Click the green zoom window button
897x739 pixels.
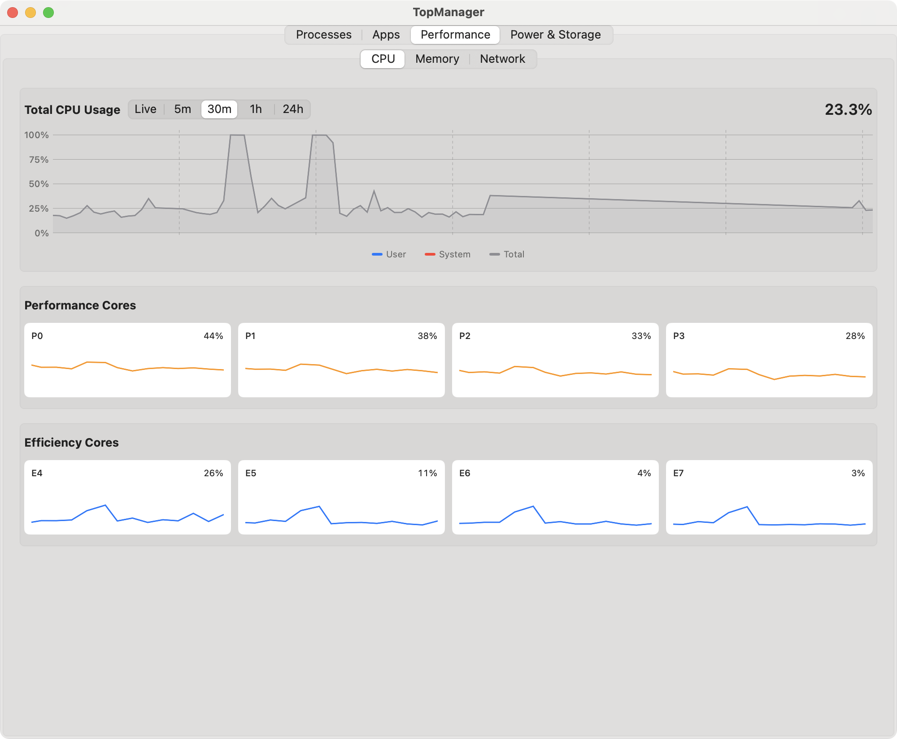[x=48, y=13]
